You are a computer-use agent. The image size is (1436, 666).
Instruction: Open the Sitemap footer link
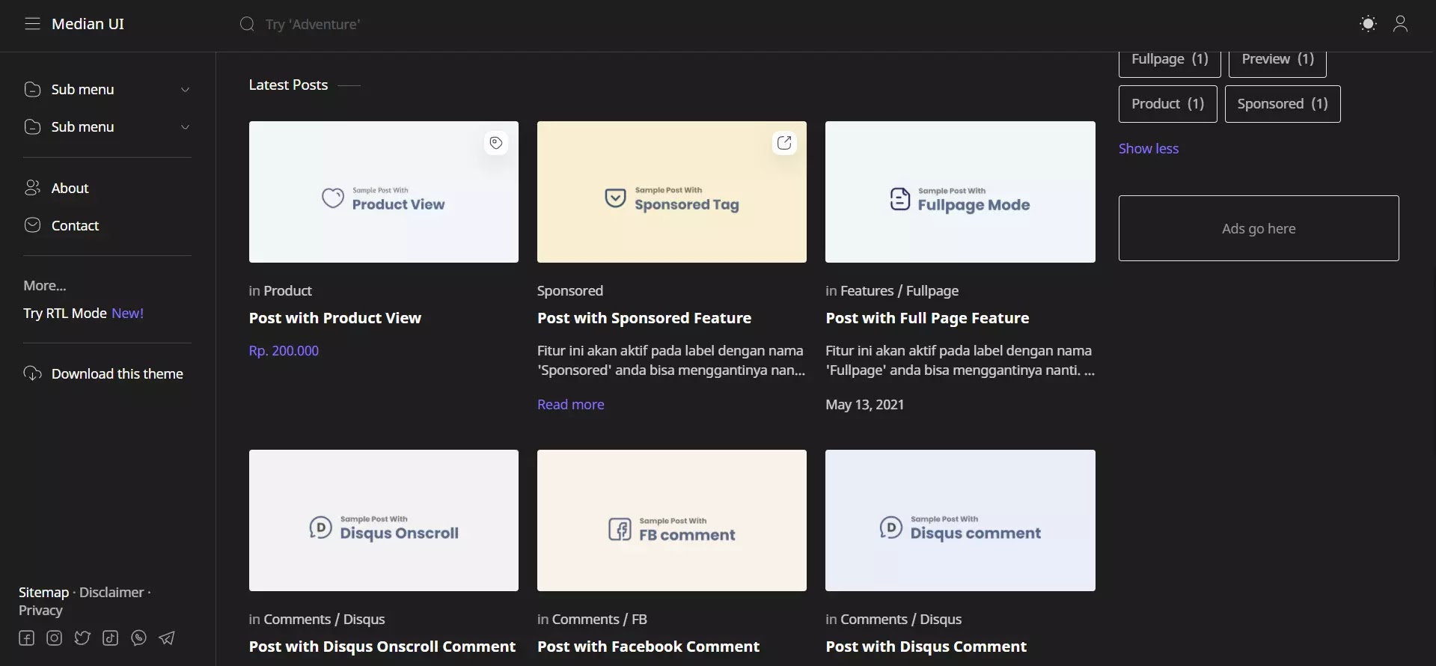tap(43, 592)
